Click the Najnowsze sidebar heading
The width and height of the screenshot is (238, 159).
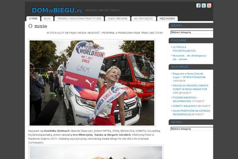(x=180, y=67)
